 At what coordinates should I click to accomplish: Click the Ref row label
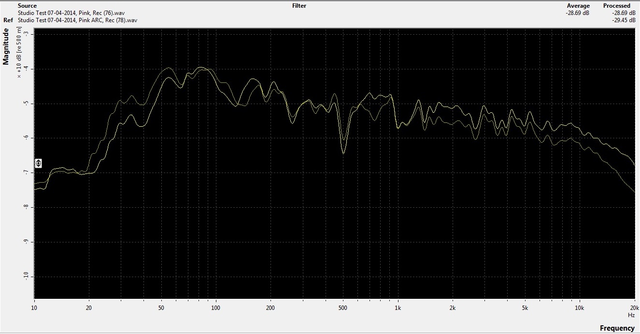[8, 20]
